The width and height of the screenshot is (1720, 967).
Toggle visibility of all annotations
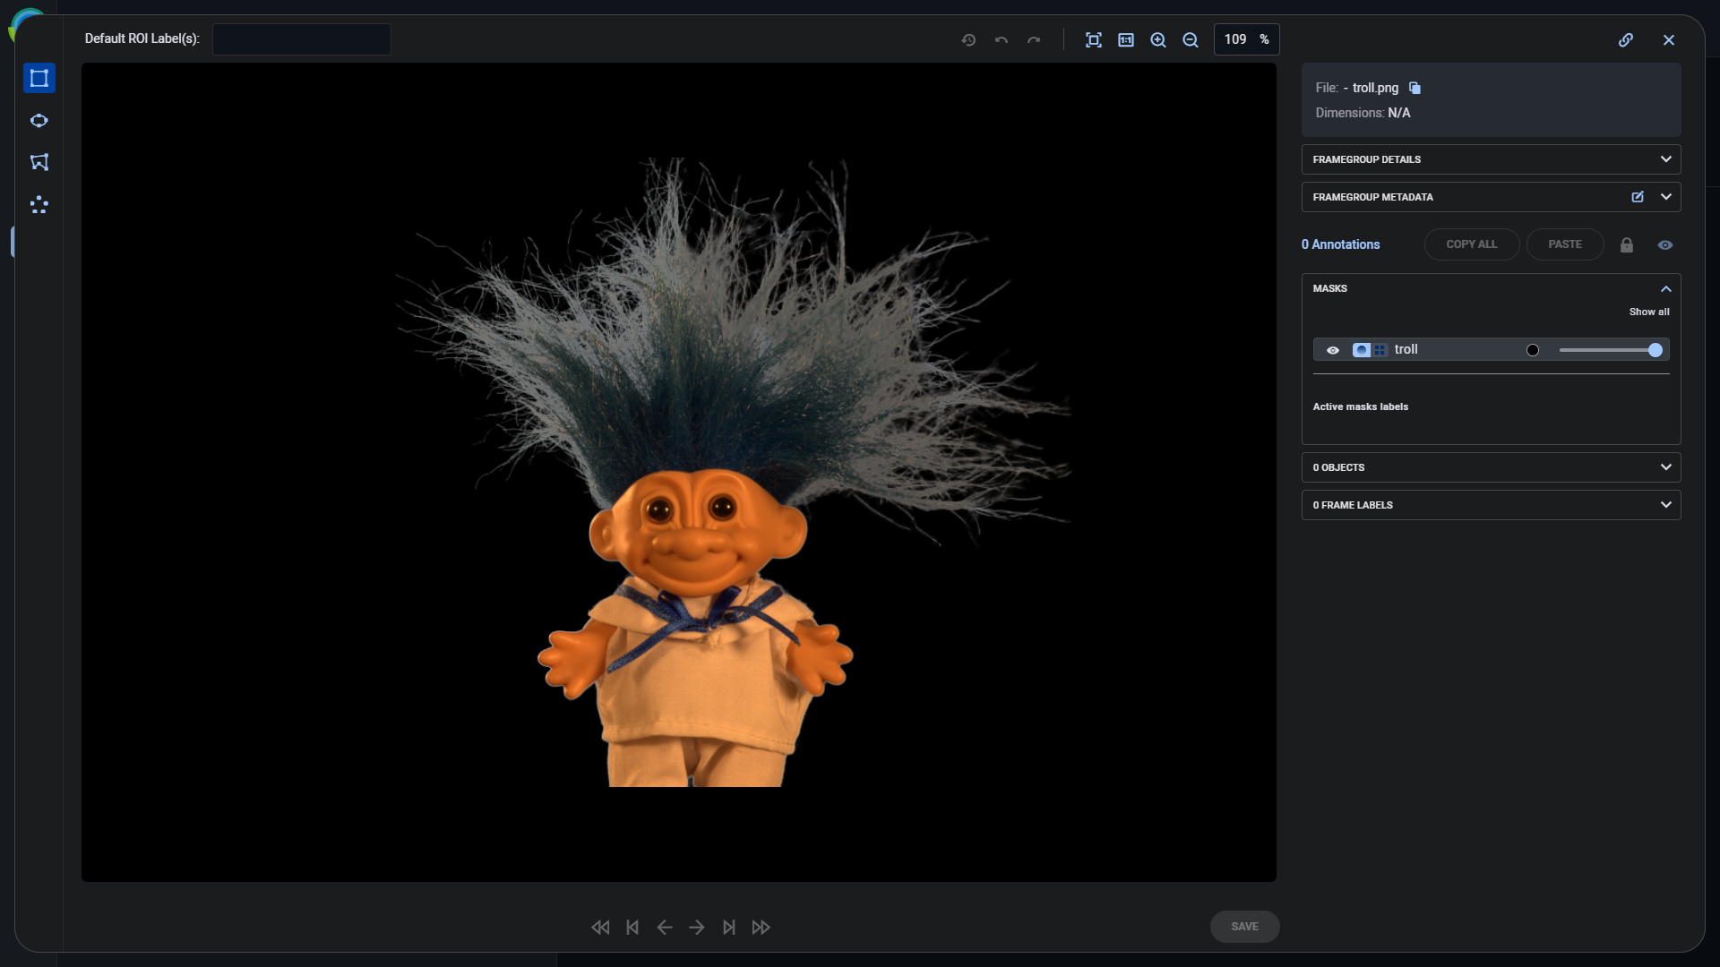pyautogui.click(x=1664, y=244)
